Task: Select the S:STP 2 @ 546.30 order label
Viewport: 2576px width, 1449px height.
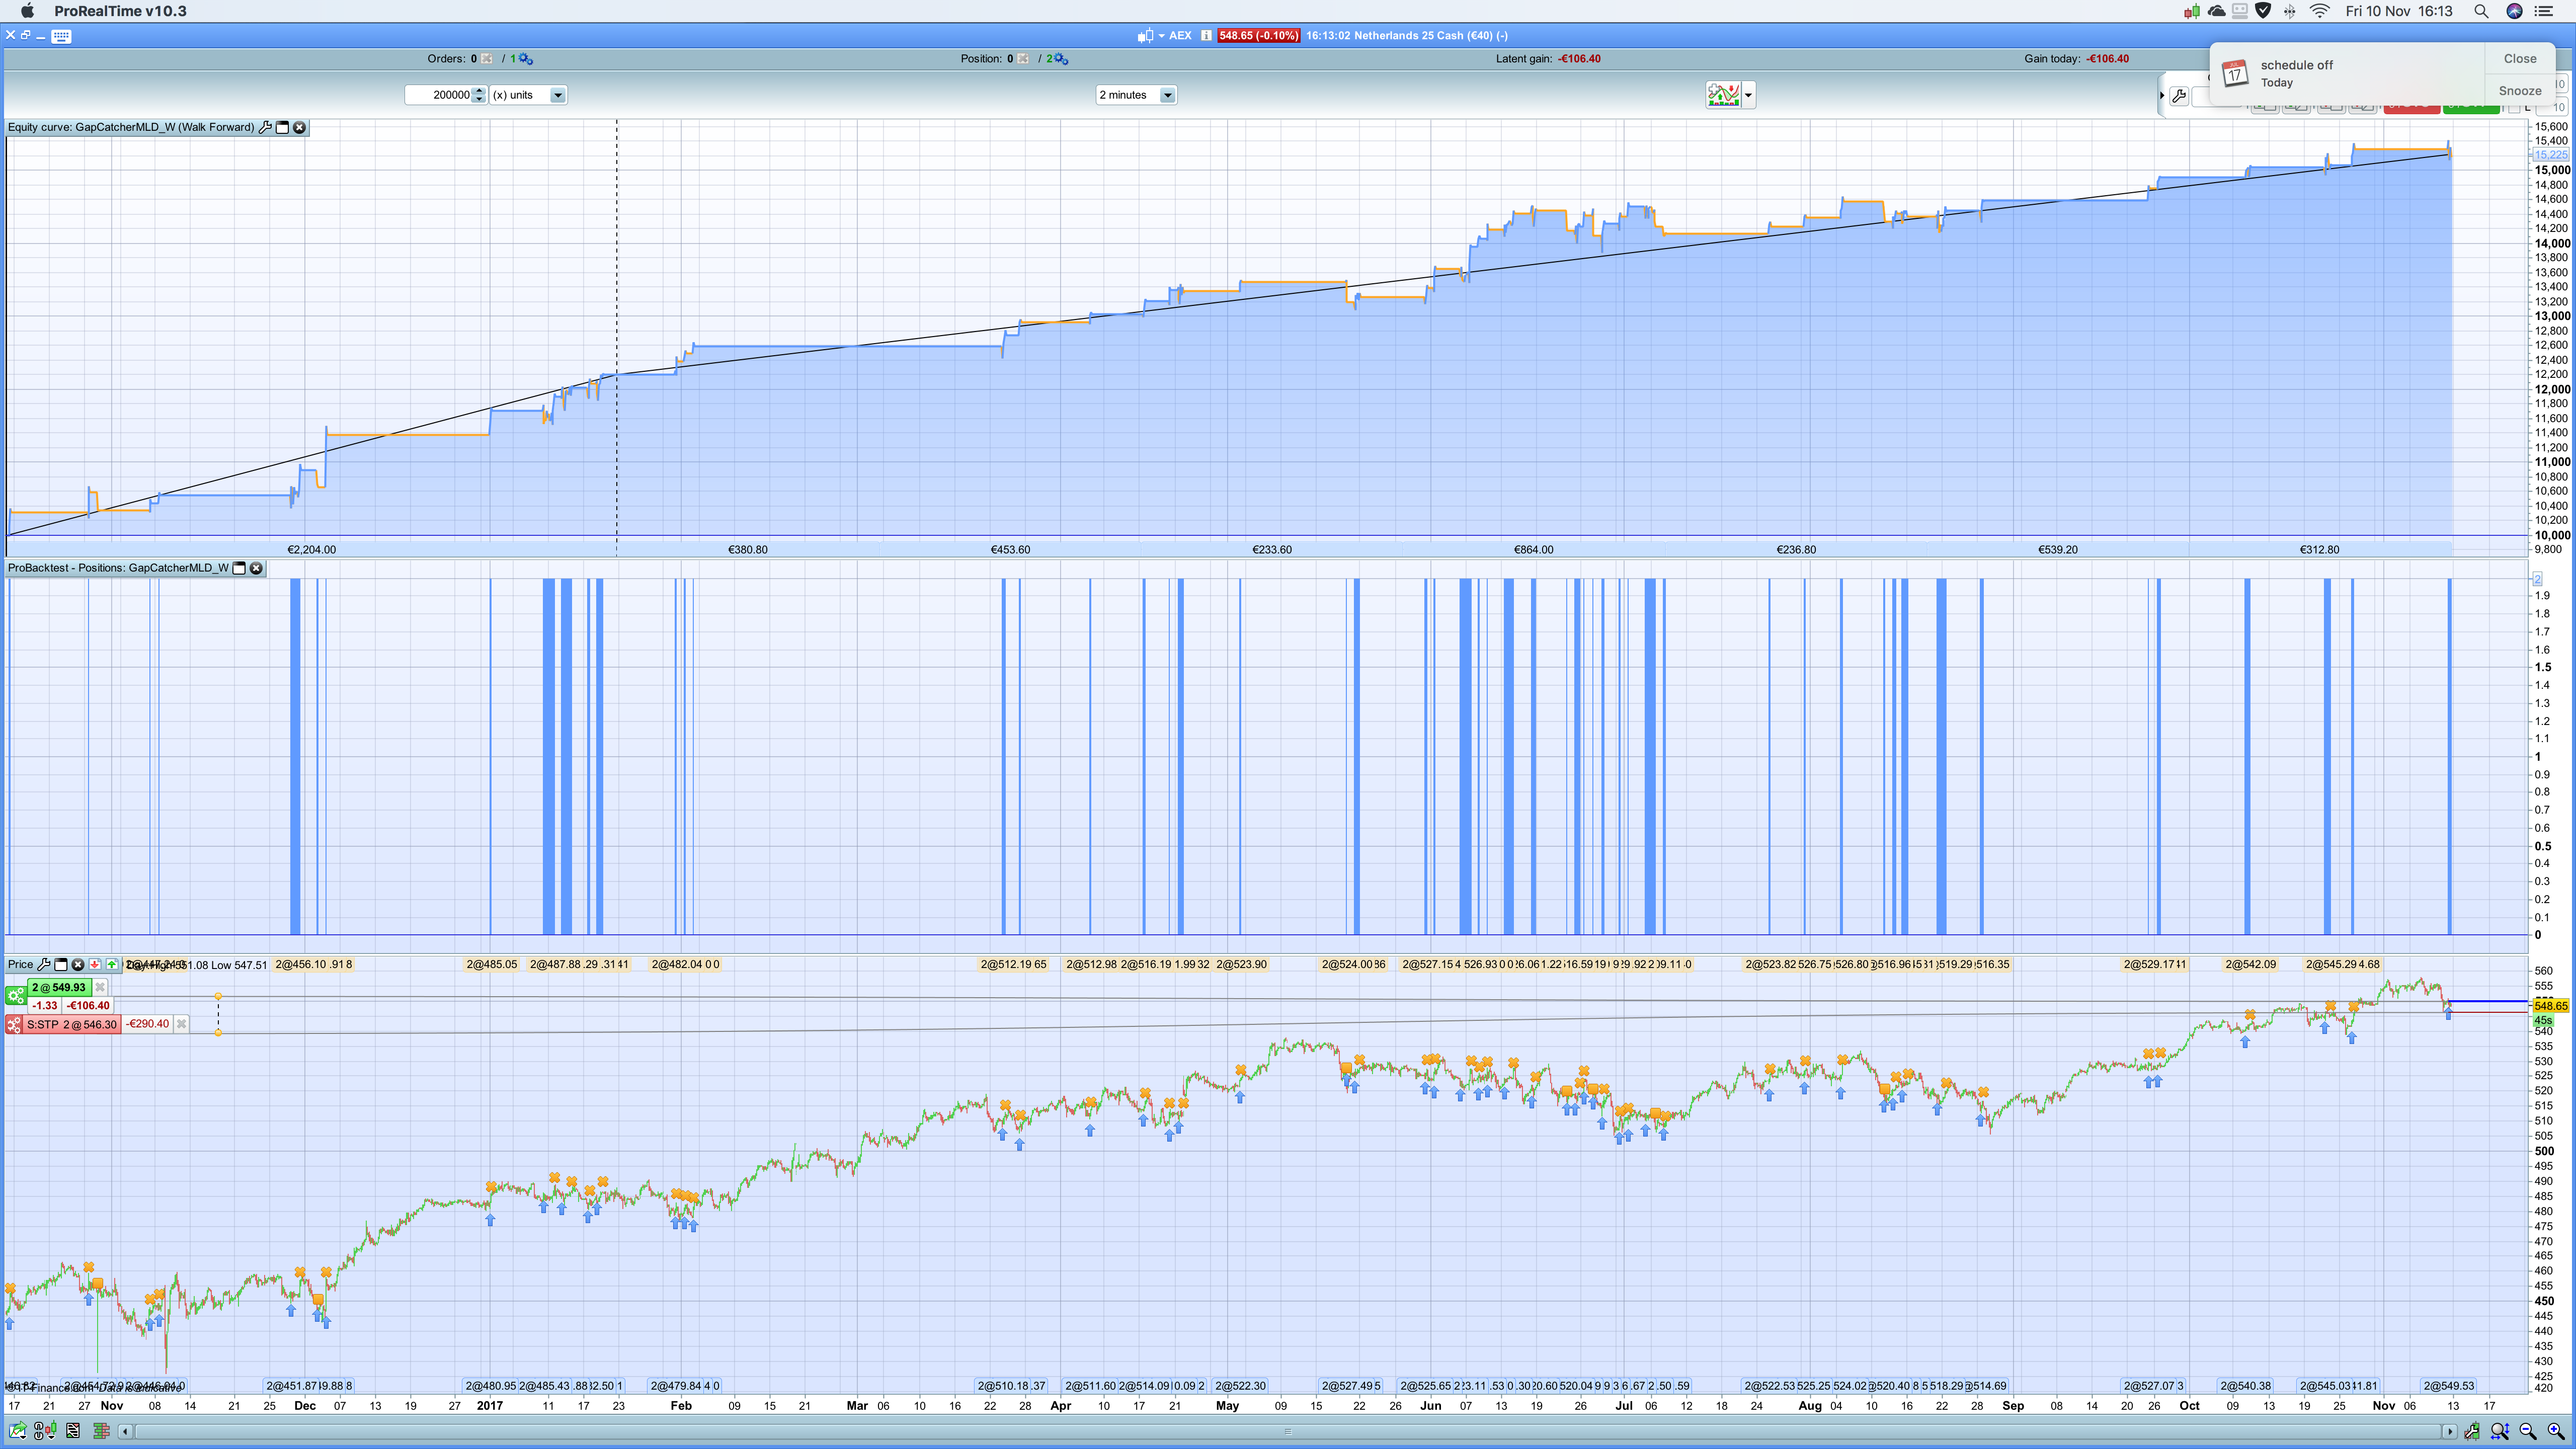Action: tap(72, 1025)
